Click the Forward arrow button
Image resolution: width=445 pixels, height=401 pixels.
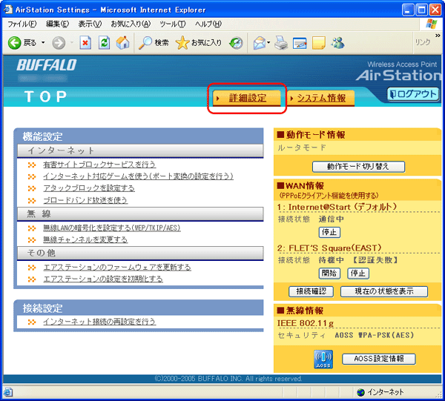(59, 43)
